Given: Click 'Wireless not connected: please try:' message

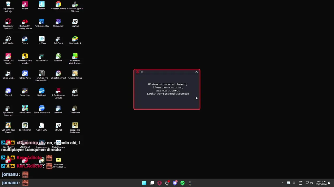Looking at the screenshot, I should (168, 84).
